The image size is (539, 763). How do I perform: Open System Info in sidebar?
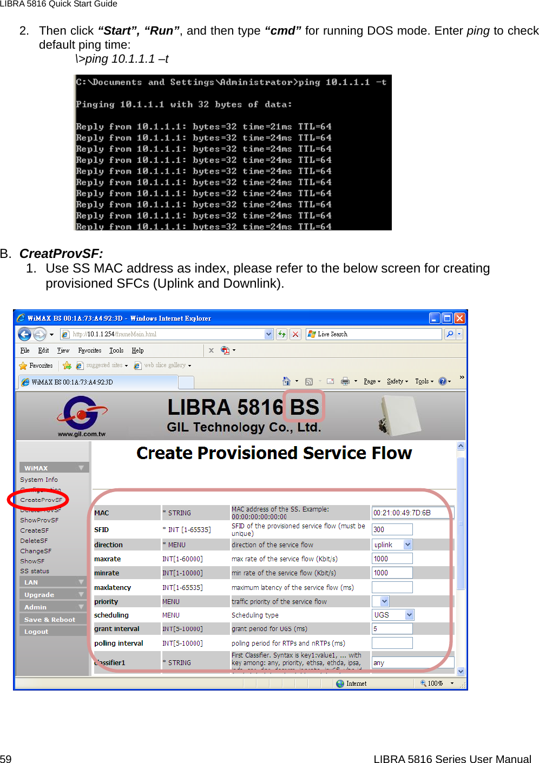click(39, 480)
